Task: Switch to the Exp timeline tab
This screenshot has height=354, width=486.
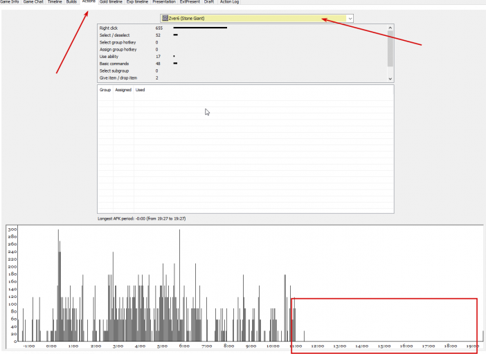Action: tap(137, 2)
